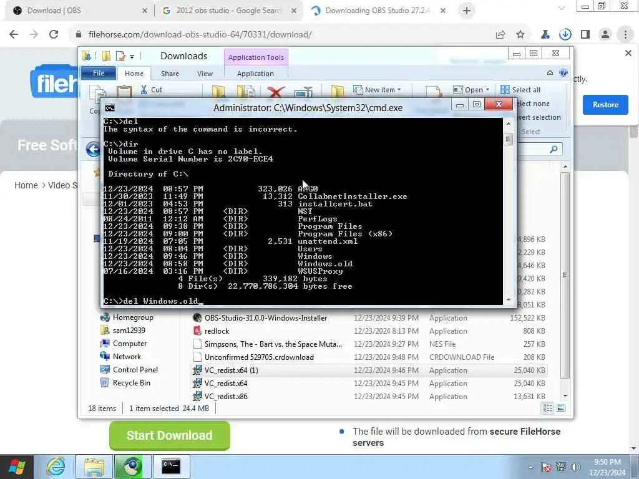639x479 pixels.
Task: Open the Application ribbon tab
Action: click(x=255, y=74)
